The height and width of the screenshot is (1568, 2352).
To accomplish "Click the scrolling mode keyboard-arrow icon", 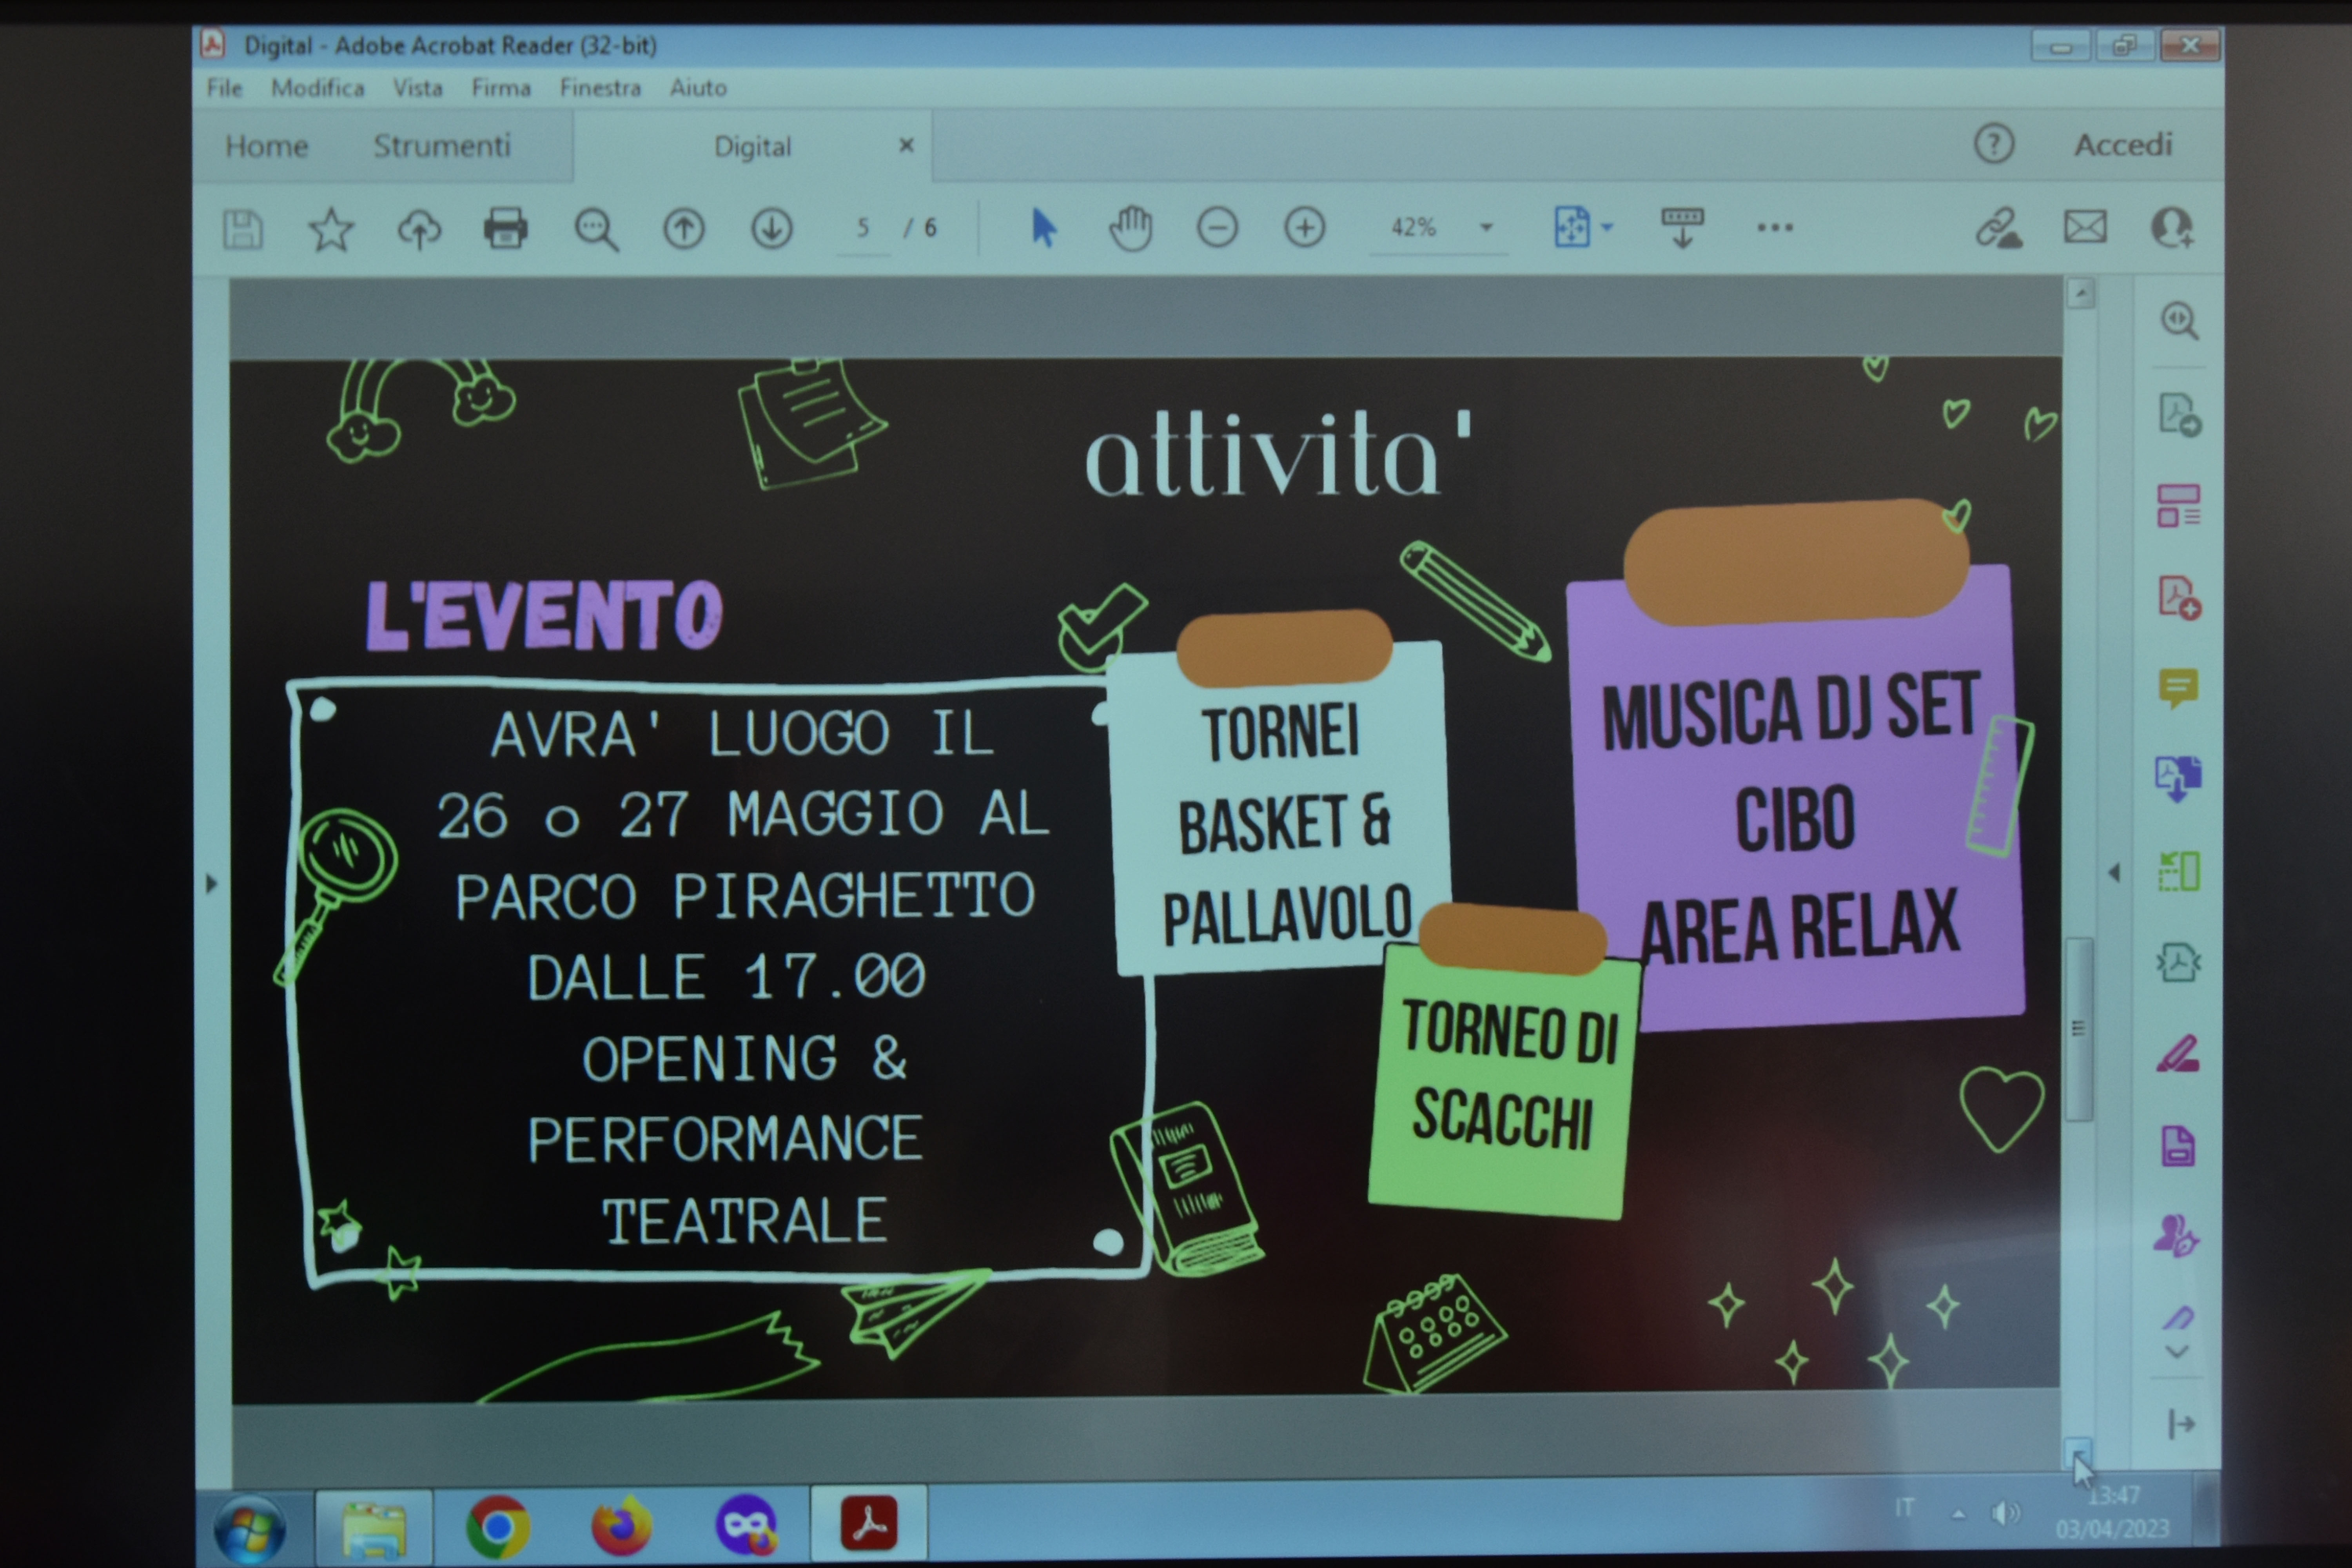I will pyautogui.click(x=1682, y=228).
